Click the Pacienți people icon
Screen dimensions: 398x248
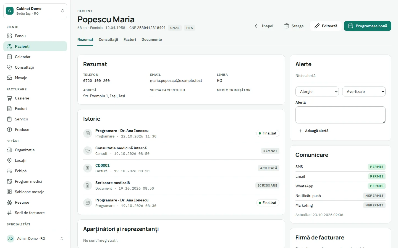[9, 46]
